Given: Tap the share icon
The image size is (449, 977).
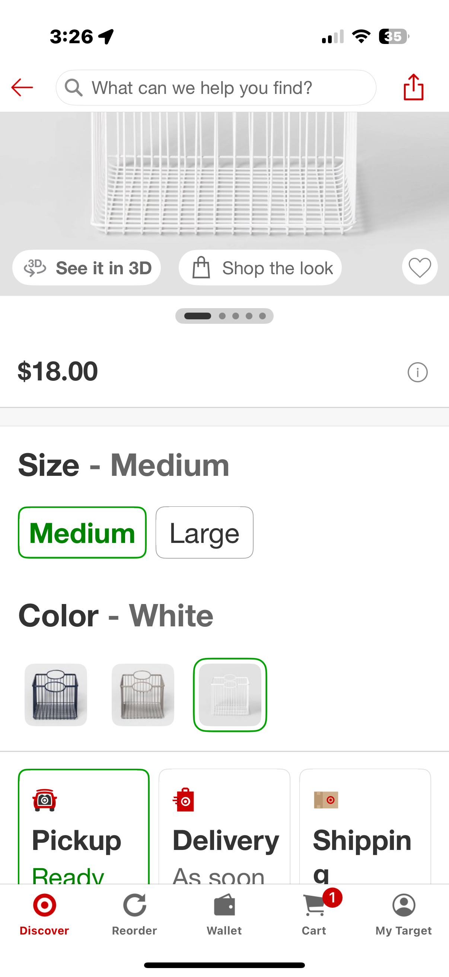Looking at the screenshot, I should [x=413, y=87].
